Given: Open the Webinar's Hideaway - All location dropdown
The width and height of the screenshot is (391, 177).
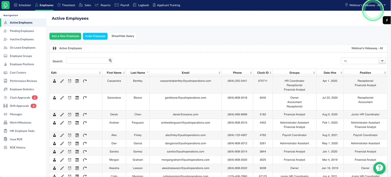Looking at the screenshot, I should [x=366, y=5].
